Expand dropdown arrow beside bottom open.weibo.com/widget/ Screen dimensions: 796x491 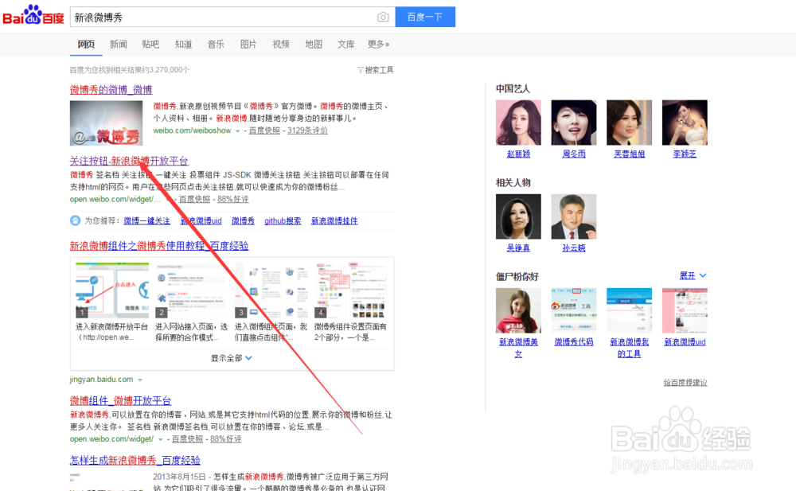[x=161, y=439]
